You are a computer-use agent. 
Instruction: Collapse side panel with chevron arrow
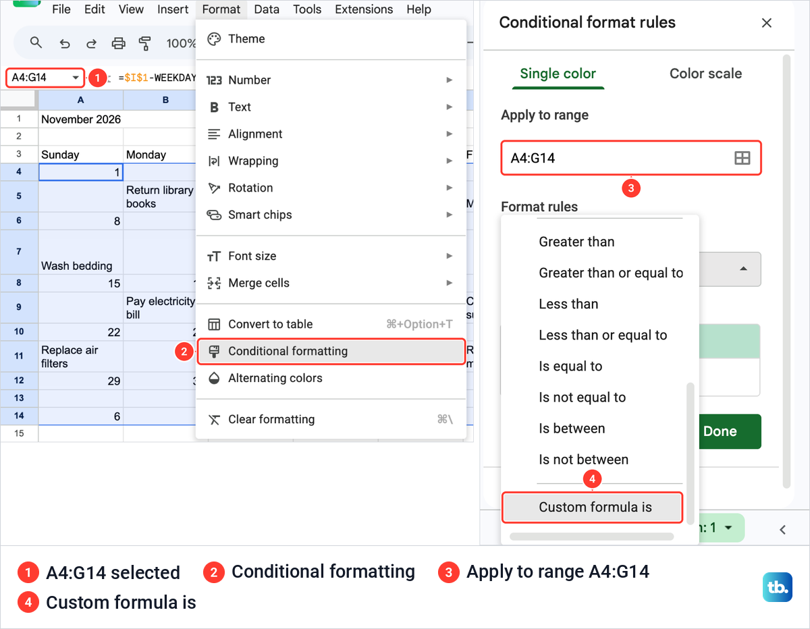(782, 529)
